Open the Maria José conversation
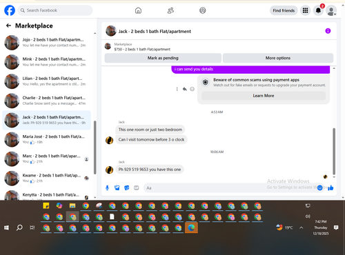 tap(46, 139)
